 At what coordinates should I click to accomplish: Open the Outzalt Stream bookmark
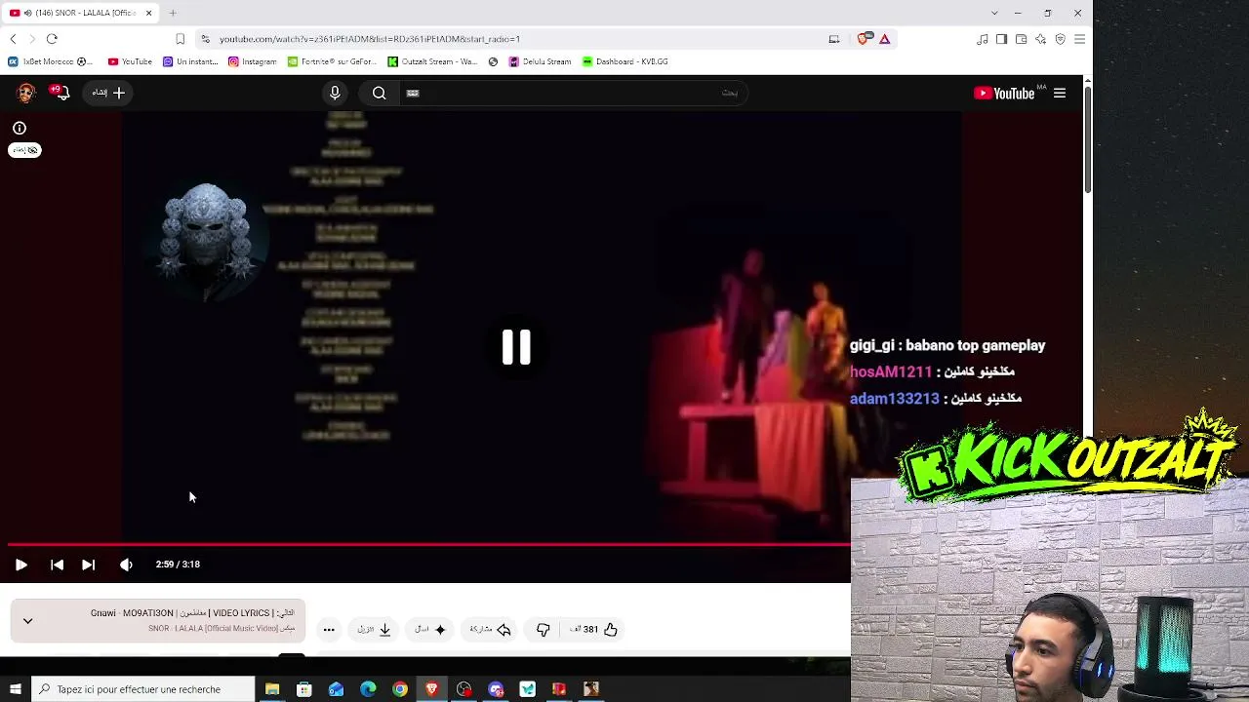(432, 61)
